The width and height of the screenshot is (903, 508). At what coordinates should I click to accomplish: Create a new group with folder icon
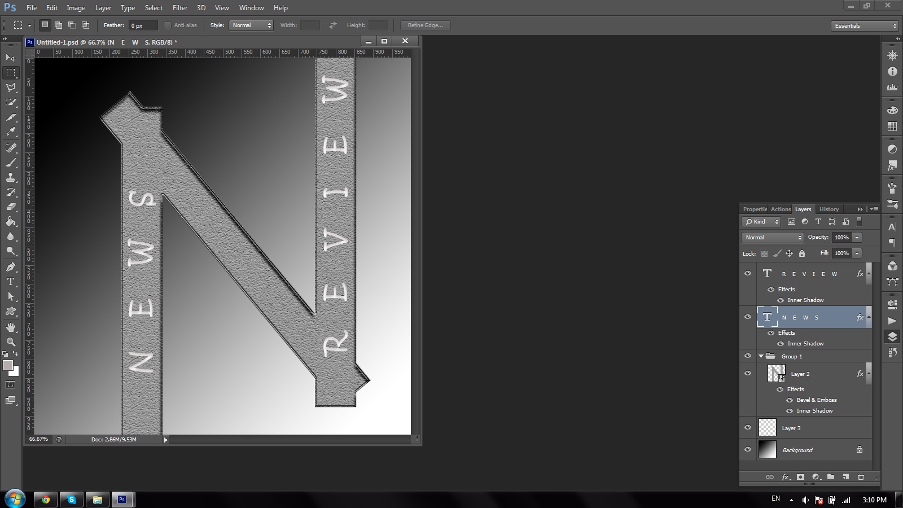[831, 477]
